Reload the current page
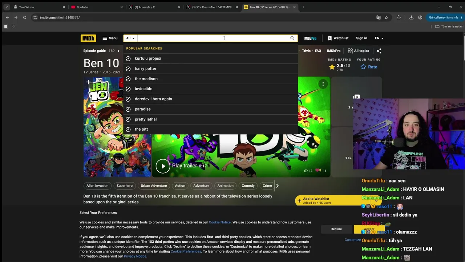Image resolution: width=465 pixels, height=262 pixels. coord(24,17)
